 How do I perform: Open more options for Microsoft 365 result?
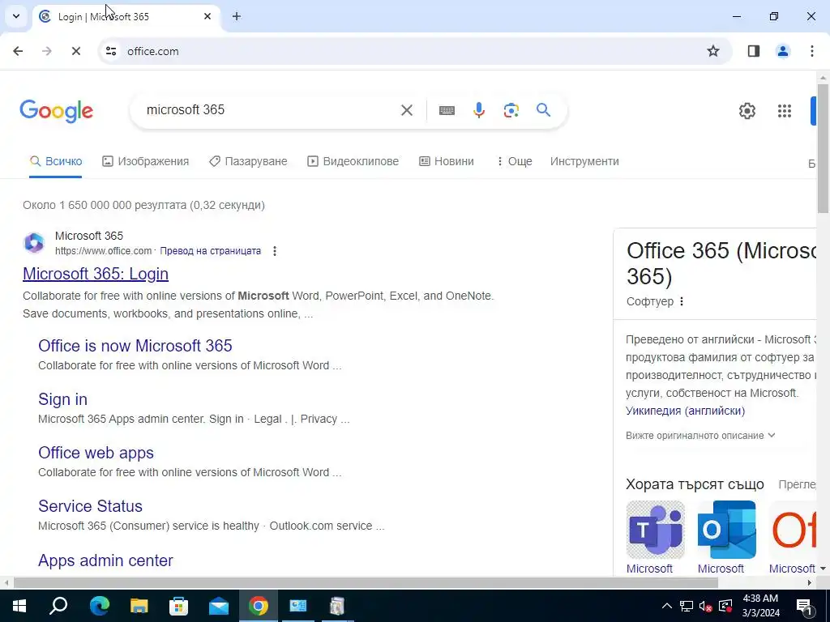tap(274, 251)
